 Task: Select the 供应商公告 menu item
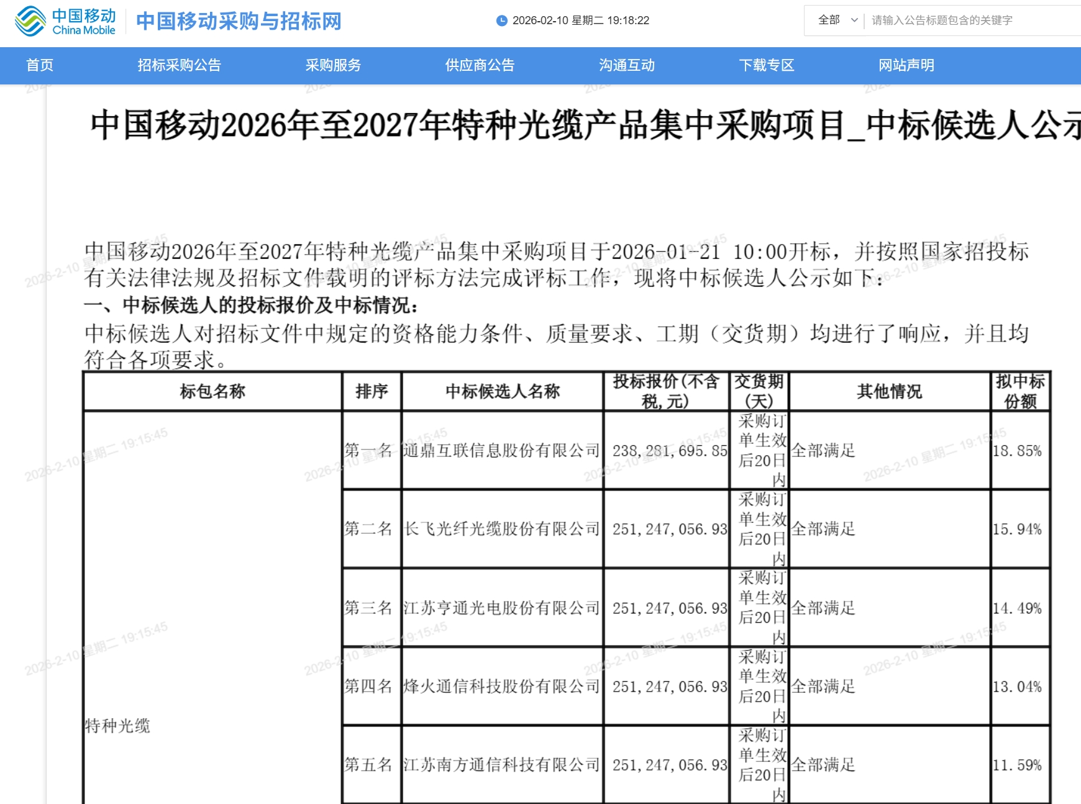[480, 65]
